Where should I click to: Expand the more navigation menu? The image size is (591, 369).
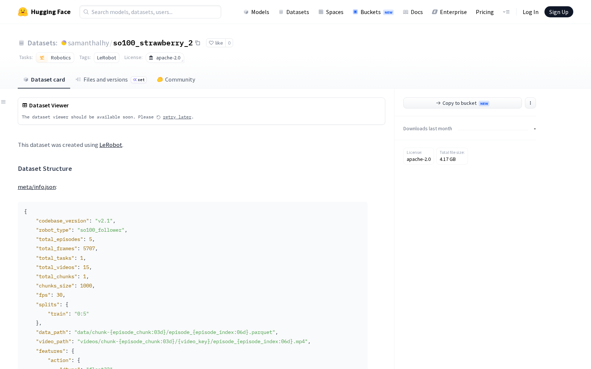pos(506,12)
